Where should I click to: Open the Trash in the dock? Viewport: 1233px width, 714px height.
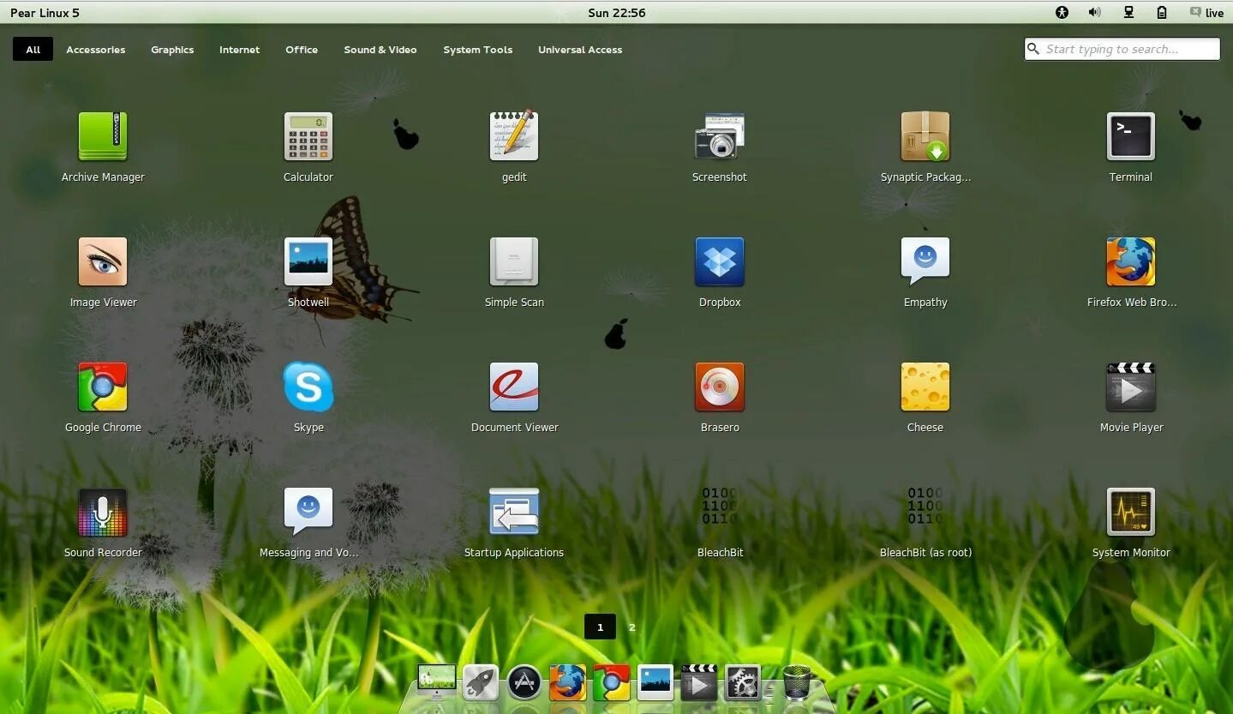797,683
